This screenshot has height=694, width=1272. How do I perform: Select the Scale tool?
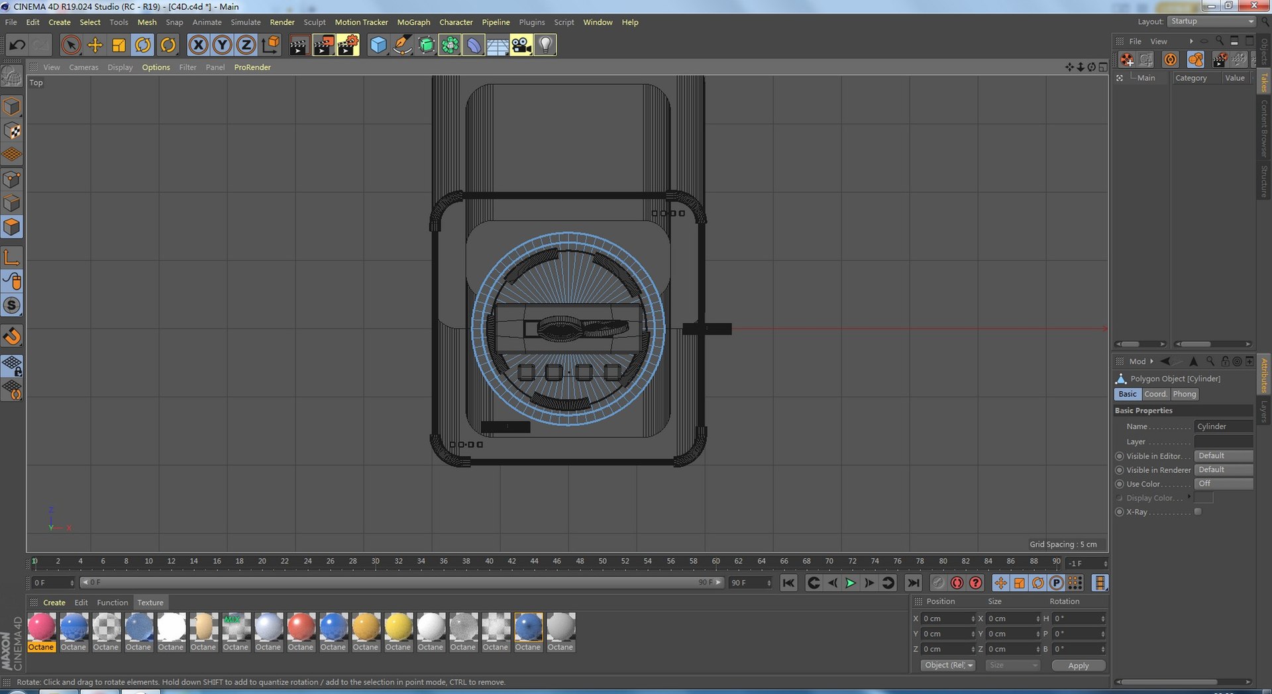(119, 45)
